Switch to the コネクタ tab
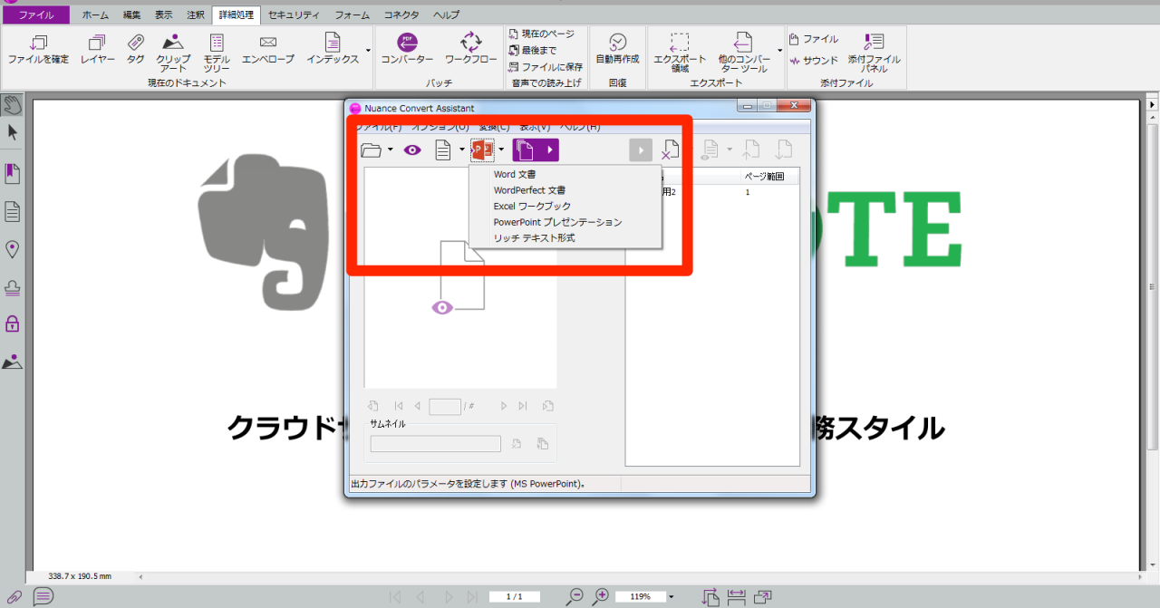The height and width of the screenshot is (608, 1160). (x=401, y=14)
